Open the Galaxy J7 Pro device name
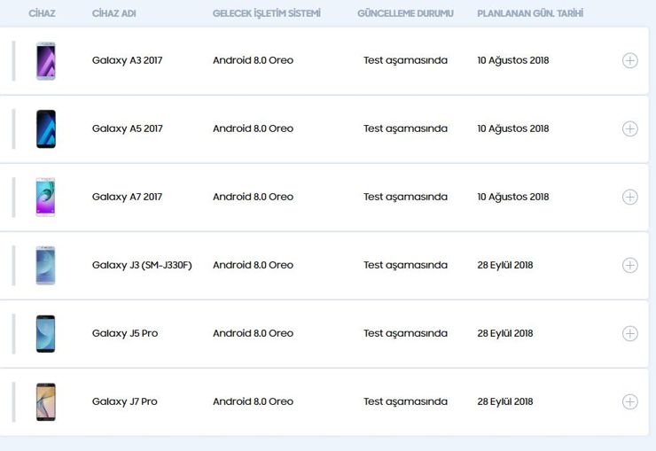Viewport: 656px width, 451px height. (x=125, y=401)
